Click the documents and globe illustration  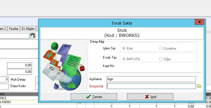coord(64,66)
